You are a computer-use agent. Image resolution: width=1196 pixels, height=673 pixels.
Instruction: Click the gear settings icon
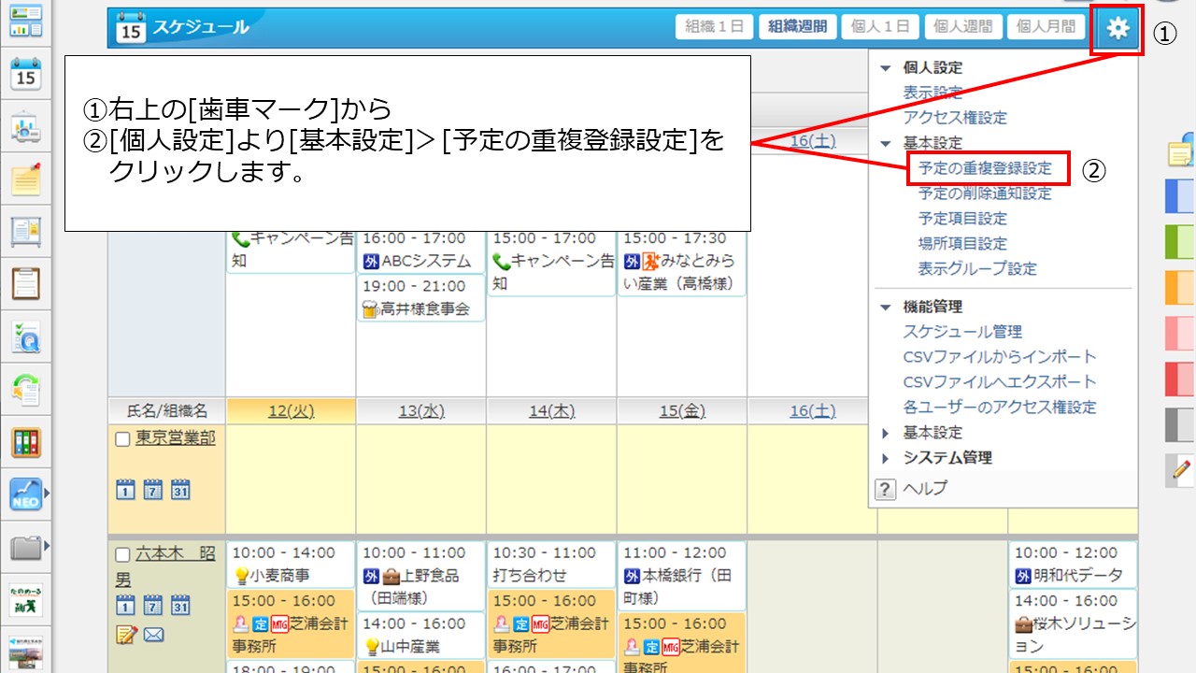[x=1118, y=29]
